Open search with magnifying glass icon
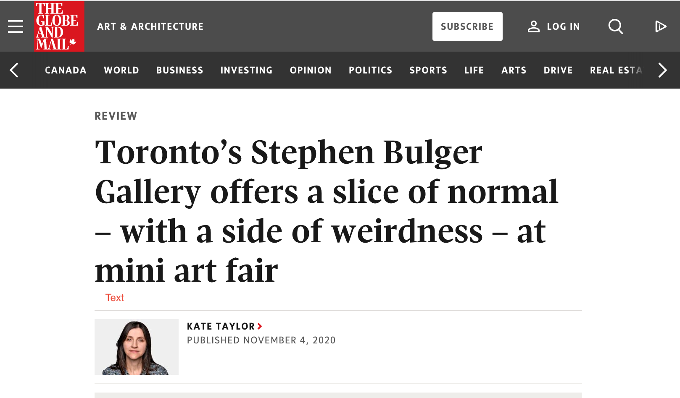 coord(616,26)
